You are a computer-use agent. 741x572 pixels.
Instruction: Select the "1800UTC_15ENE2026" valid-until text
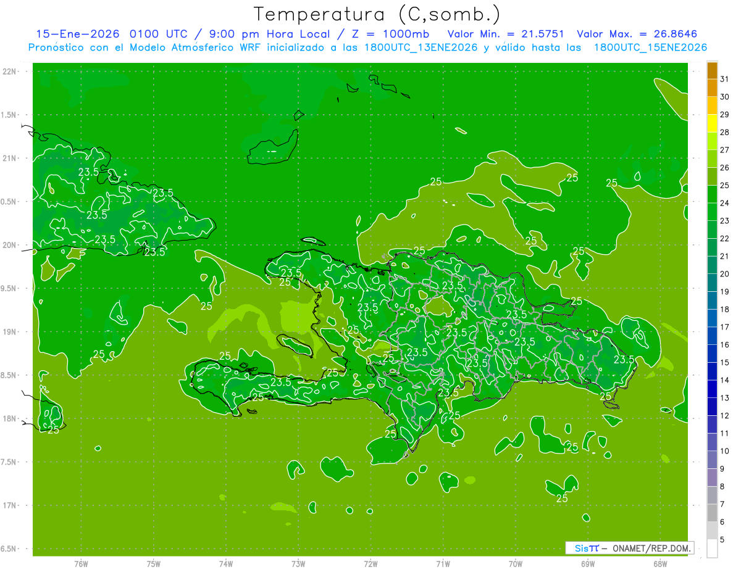[x=650, y=48]
